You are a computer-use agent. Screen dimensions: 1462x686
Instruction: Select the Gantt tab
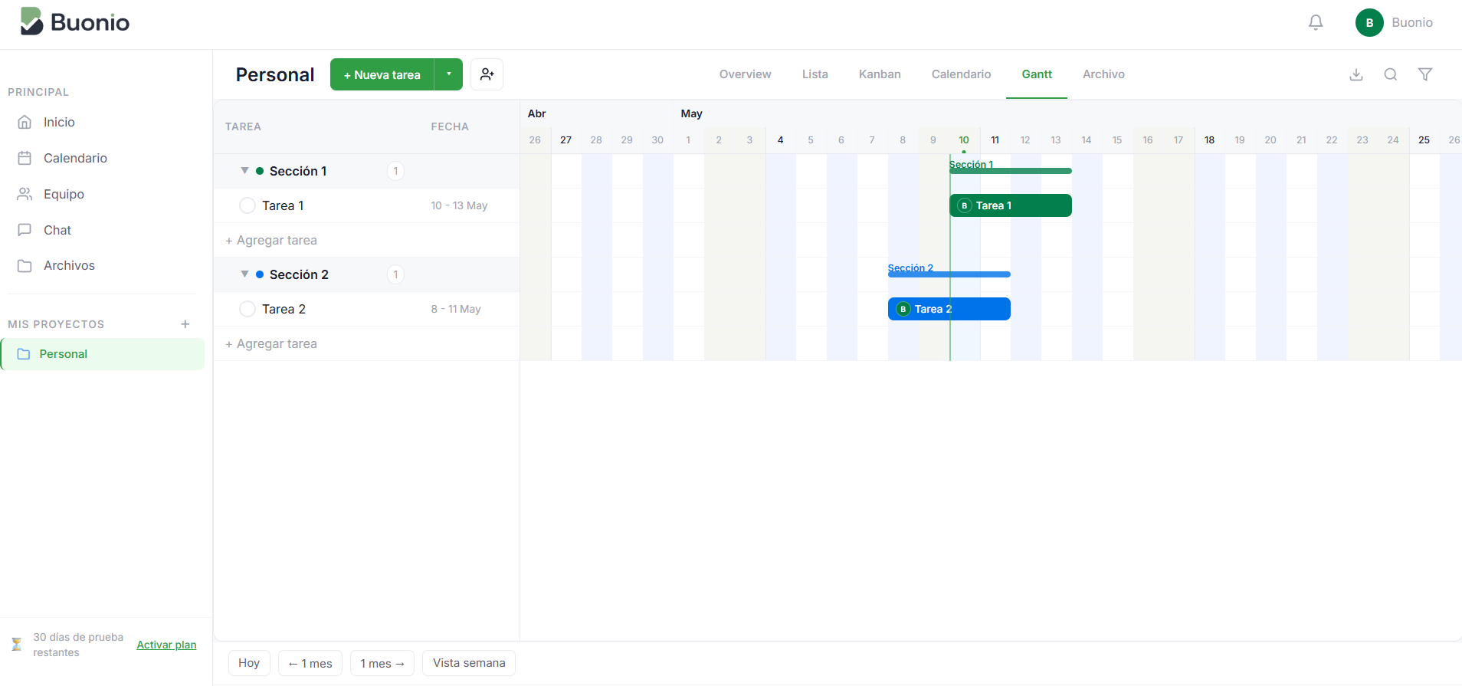[1037, 74]
